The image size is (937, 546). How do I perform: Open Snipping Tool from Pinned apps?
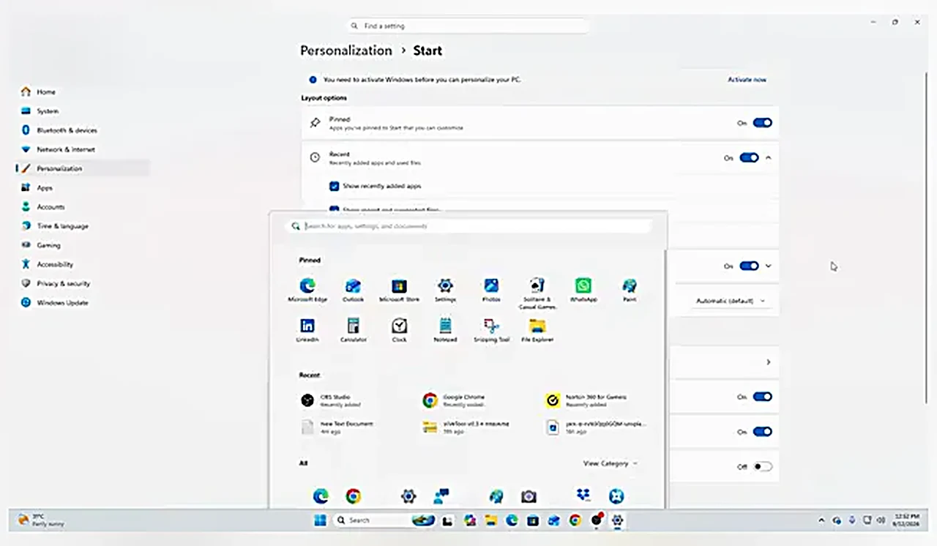(491, 329)
